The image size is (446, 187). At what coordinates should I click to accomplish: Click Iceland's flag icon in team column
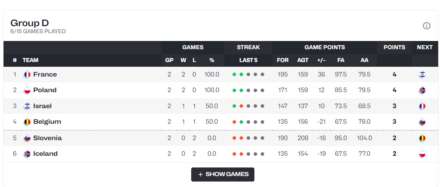tap(27, 154)
